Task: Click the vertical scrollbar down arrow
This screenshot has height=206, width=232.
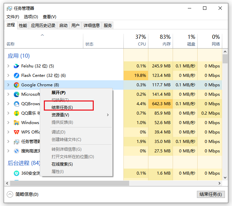Action: point(225,178)
